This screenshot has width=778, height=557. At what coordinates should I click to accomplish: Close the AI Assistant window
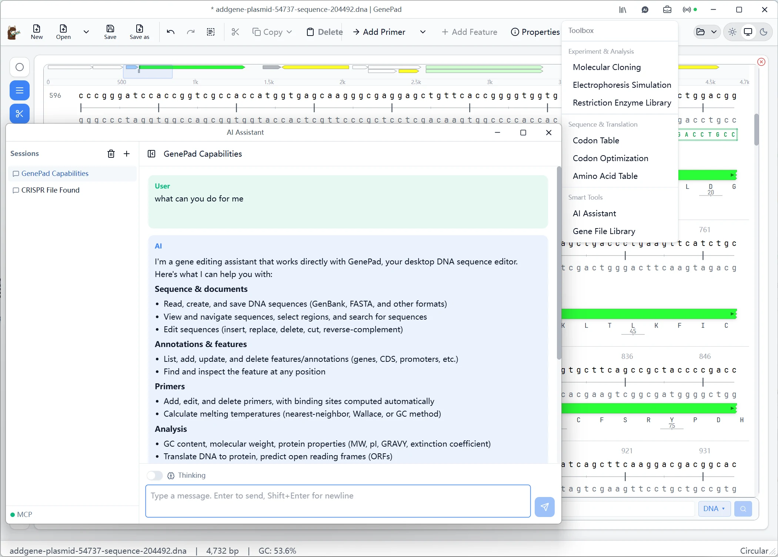click(549, 133)
